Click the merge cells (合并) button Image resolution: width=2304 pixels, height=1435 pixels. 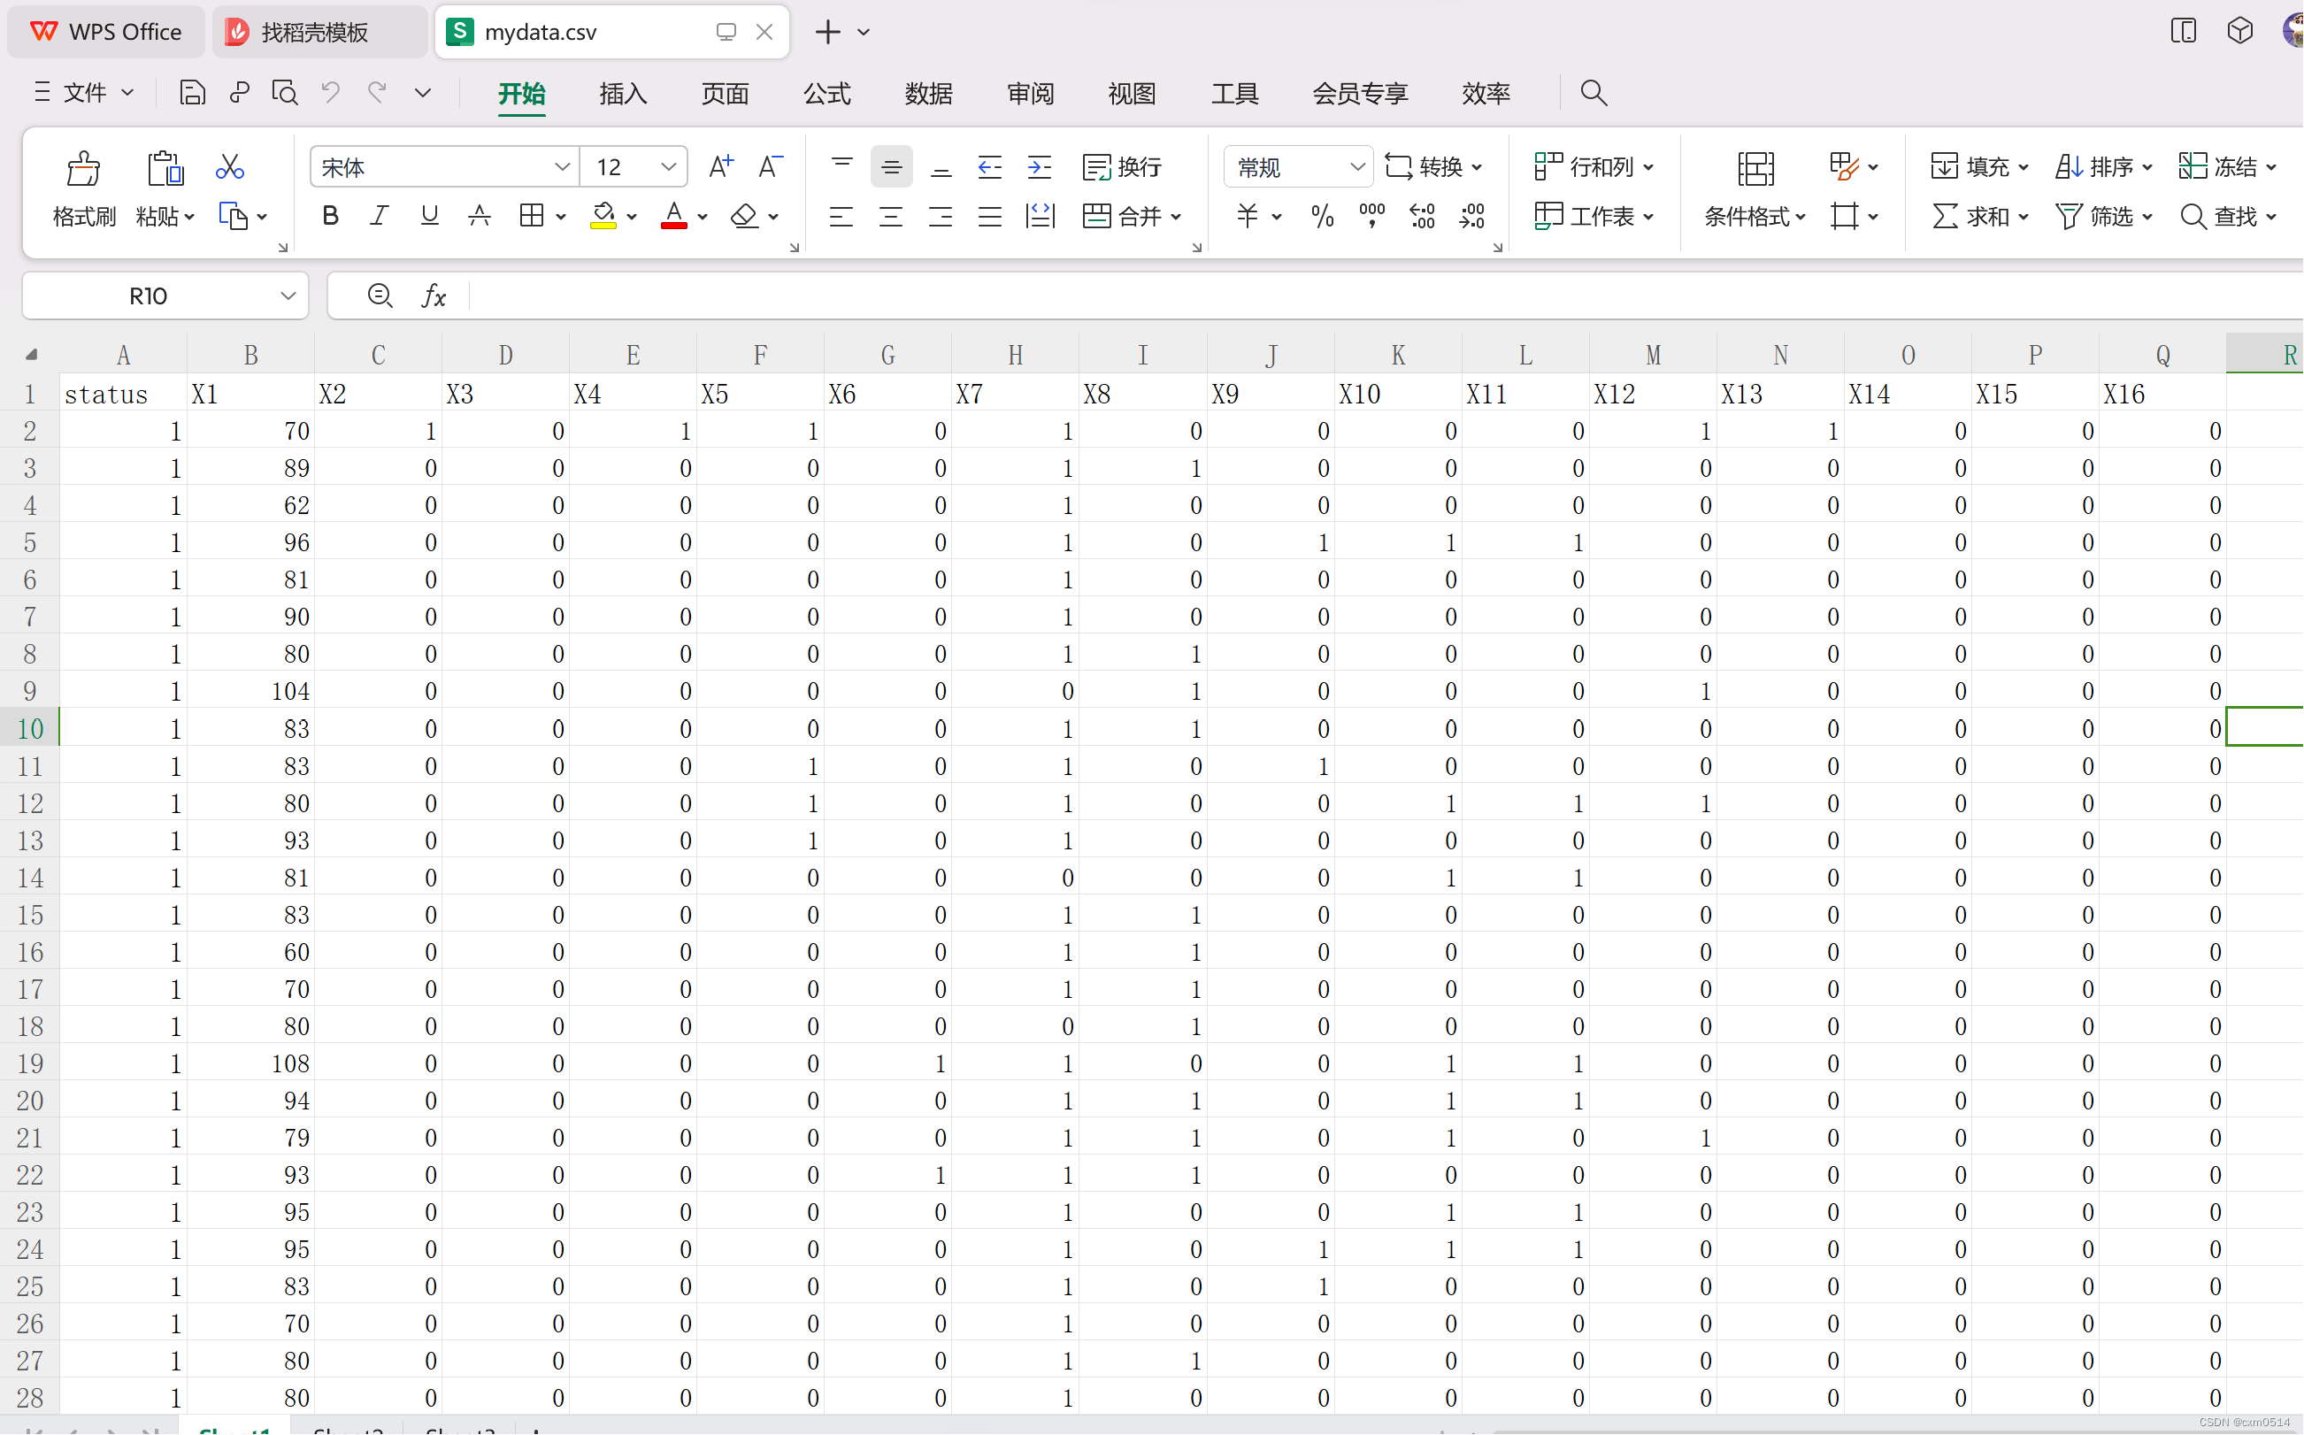click(1131, 217)
